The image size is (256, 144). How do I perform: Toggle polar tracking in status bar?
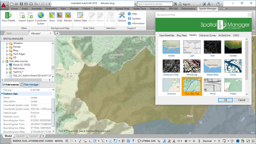95,141
